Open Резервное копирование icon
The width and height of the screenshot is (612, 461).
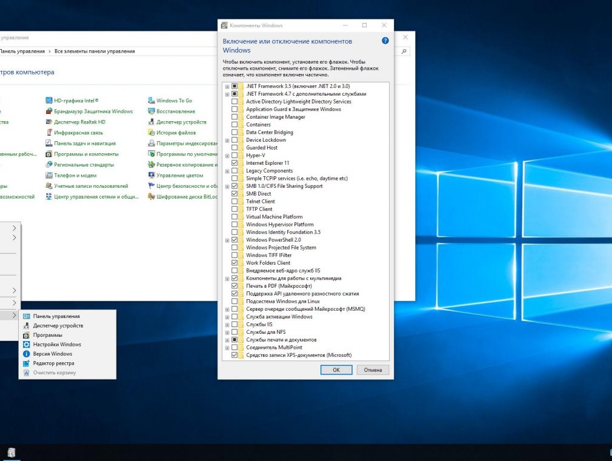point(151,165)
